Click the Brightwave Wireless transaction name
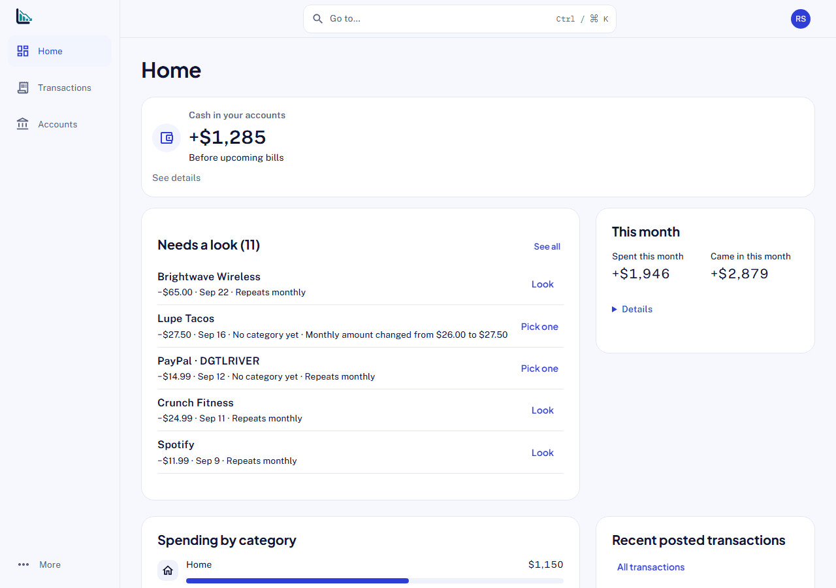The height and width of the screenshot is (588, 836). (209, 276)
